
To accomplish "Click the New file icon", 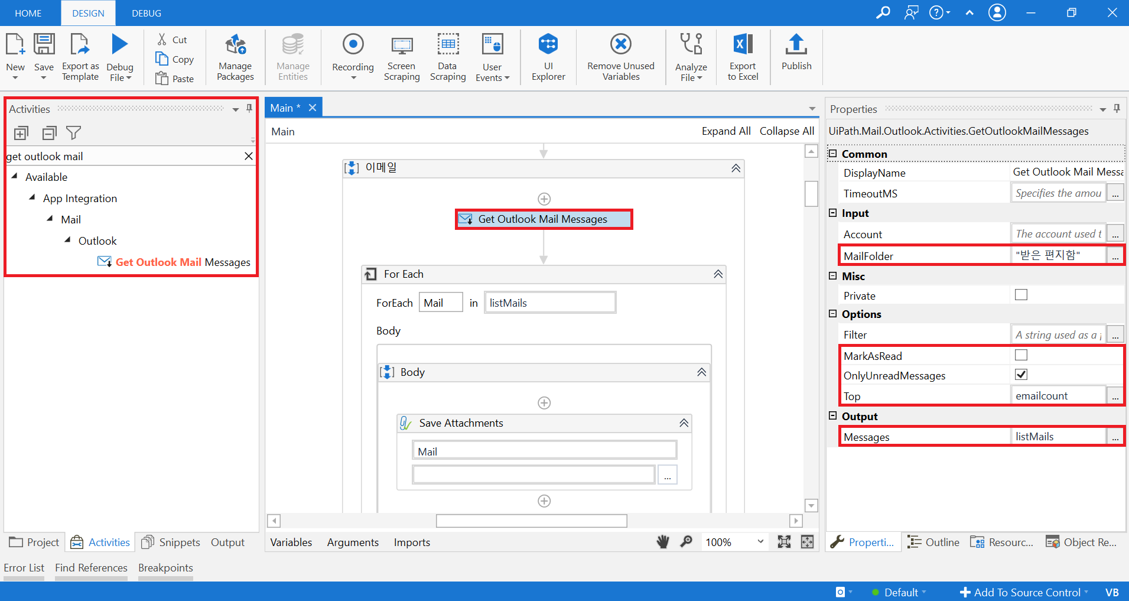I will coord(15,45).
